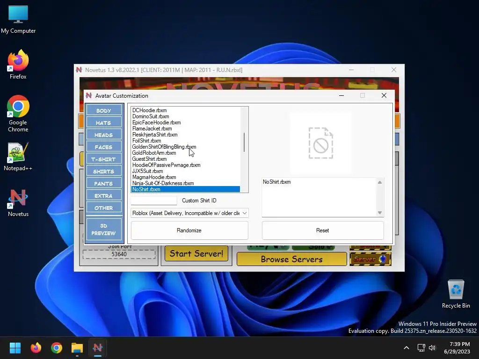
Task: Open the HATS category tab
Action: pyautogui.click(x=104, y=122)
